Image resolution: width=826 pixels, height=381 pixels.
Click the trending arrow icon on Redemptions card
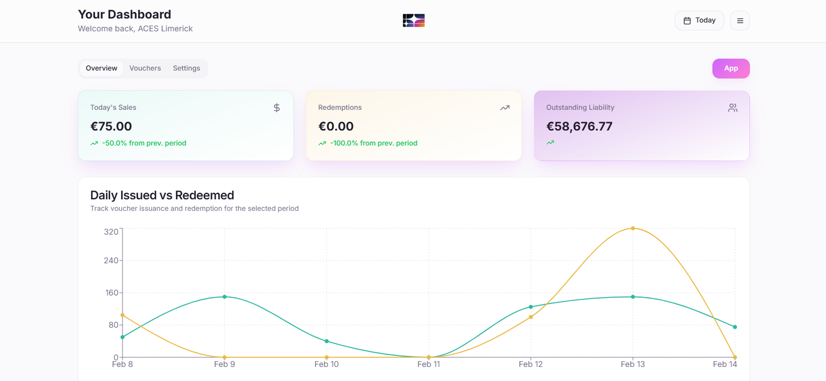[505, 108]
